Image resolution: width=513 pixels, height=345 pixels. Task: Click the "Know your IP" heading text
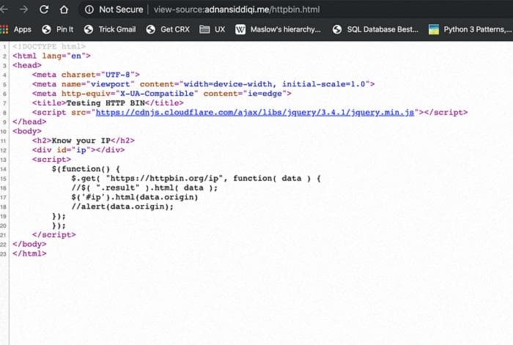coord(81,141)
